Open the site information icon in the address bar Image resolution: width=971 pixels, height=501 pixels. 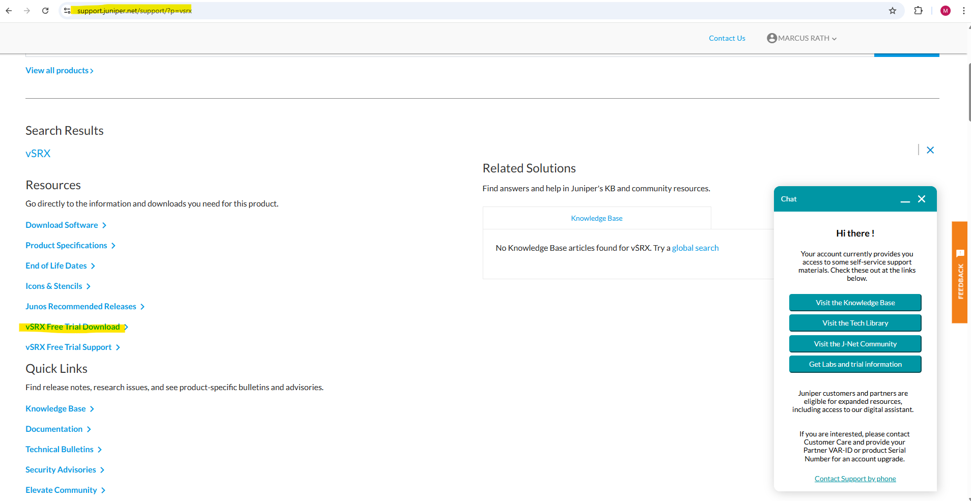(67, 11)
